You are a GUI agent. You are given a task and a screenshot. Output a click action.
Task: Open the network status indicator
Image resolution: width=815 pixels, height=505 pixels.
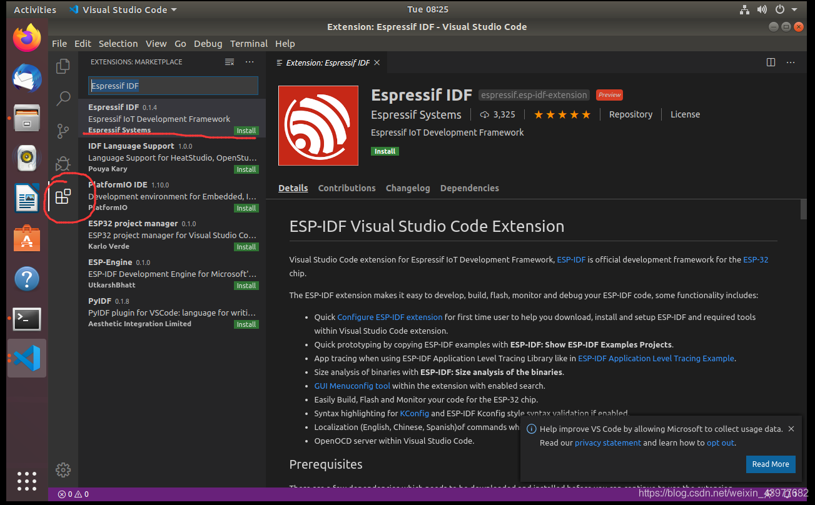(x=744, y=9)
